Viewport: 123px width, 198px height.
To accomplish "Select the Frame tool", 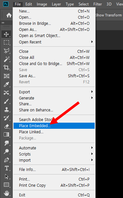I will click(6, 76).
